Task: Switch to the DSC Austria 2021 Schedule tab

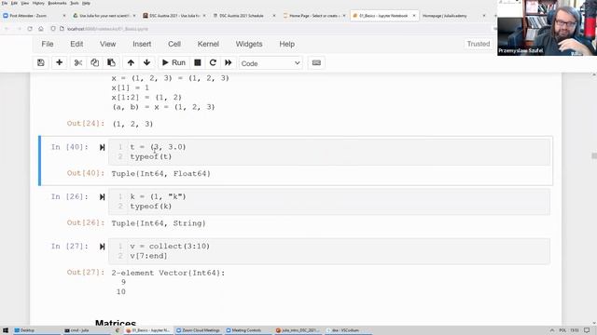Action: [x=242, y=16]
